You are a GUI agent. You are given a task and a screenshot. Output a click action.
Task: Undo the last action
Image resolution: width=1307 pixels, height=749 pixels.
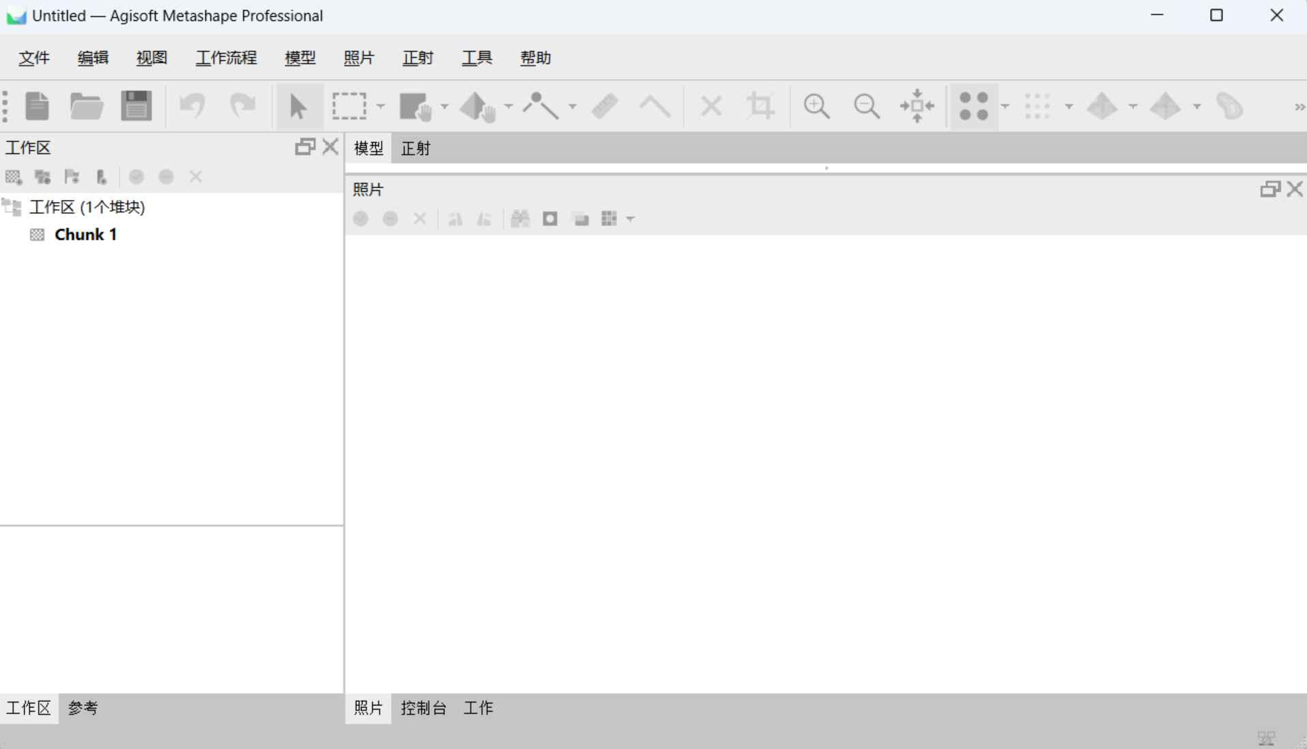(x=193, y=106)
